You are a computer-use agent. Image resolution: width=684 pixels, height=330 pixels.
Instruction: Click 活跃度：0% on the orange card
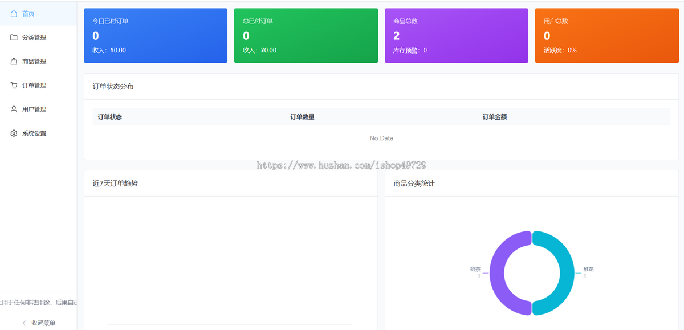pyautogui.click(x=560, y=50)
